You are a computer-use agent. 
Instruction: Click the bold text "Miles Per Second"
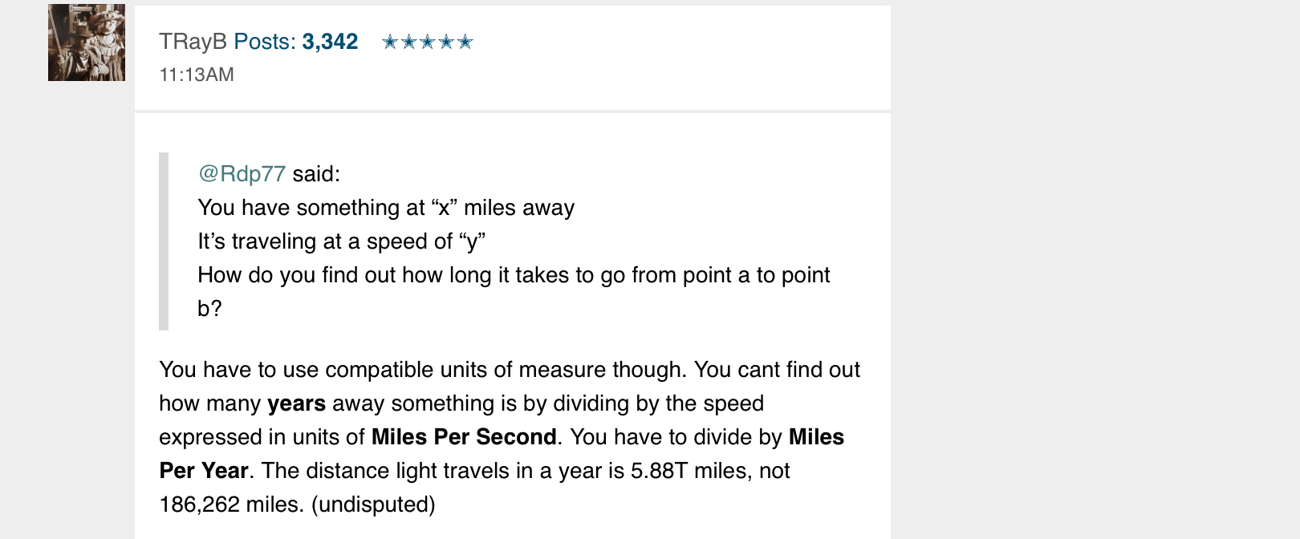click(464, 437)
